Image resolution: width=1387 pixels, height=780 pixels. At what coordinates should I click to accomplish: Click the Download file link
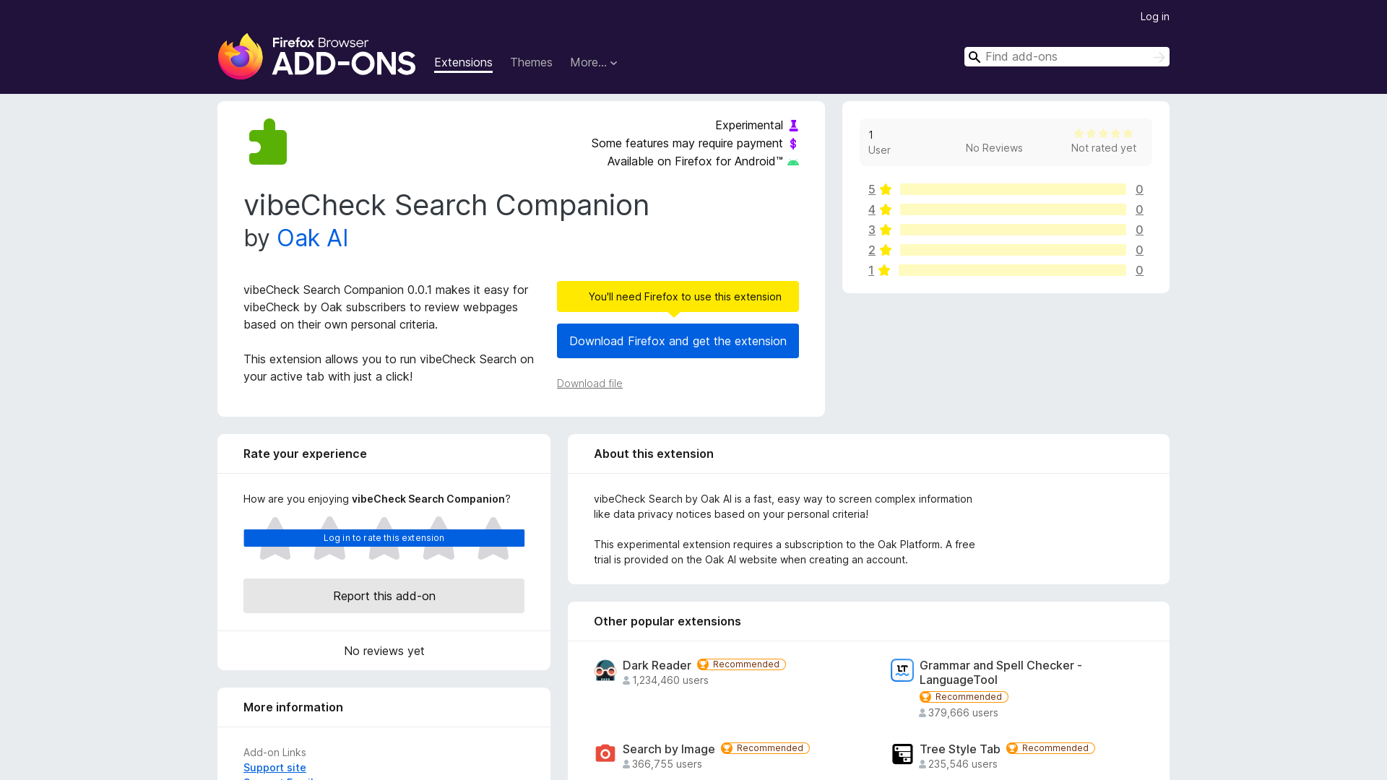589,383
